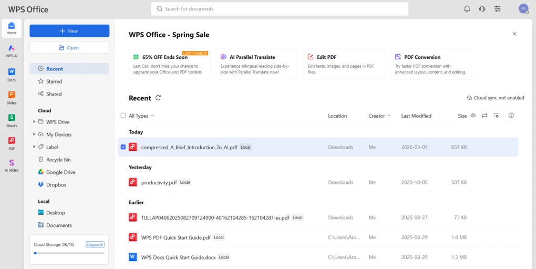Open the TULLAP...-es.pdf file name
536x269 pixels.
coord(215,218)
